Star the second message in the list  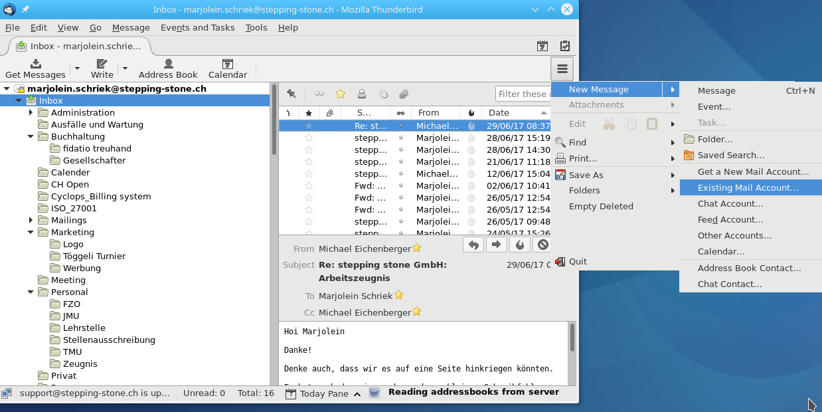(308, 138)
